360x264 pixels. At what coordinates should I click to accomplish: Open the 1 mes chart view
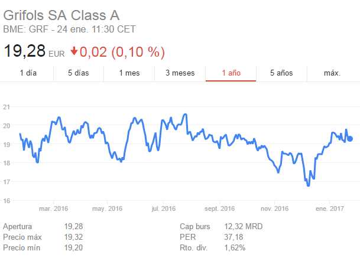tap(129, 73)
